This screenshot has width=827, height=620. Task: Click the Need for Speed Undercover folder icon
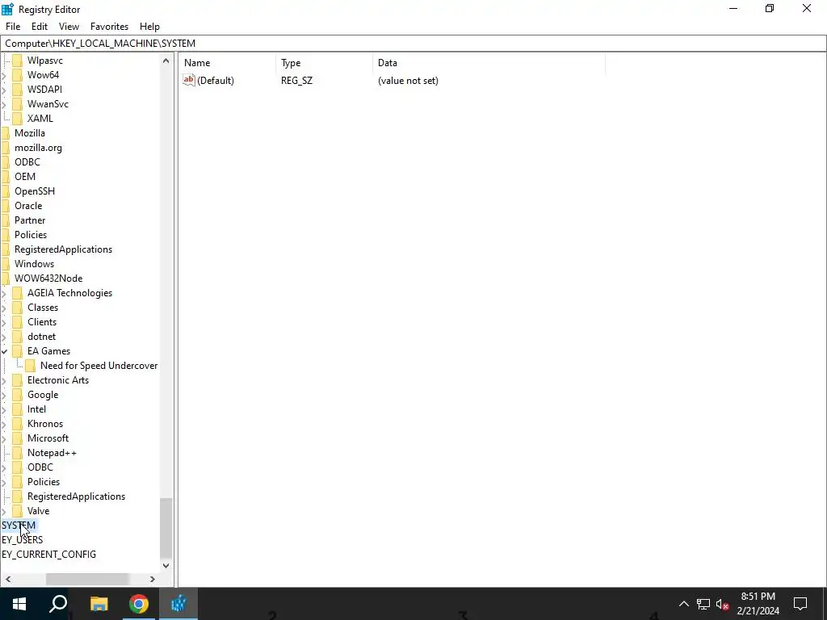point(31,366)
